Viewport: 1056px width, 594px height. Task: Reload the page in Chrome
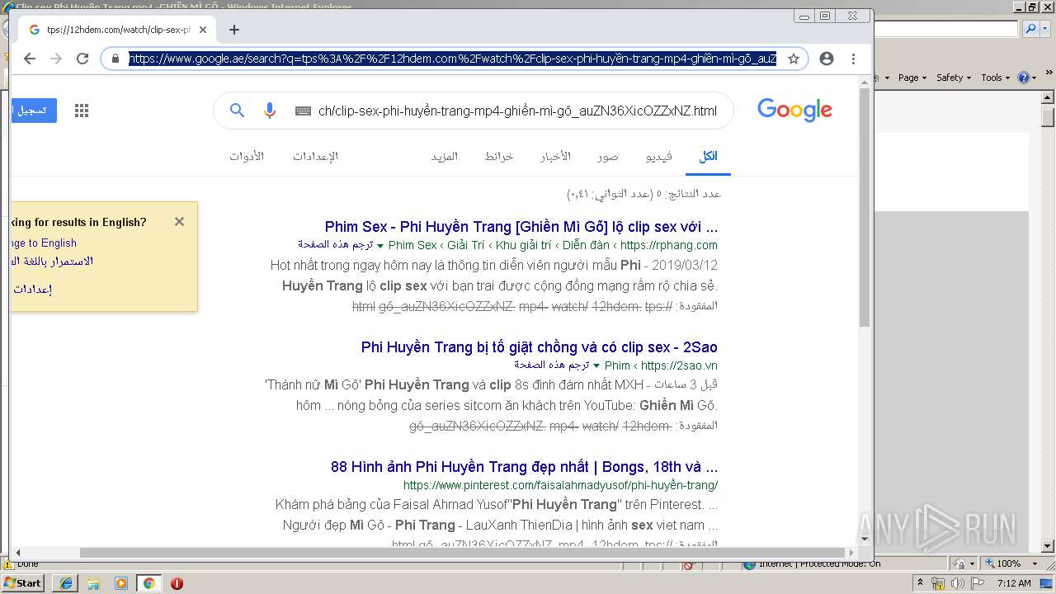(x=82, y=59)
